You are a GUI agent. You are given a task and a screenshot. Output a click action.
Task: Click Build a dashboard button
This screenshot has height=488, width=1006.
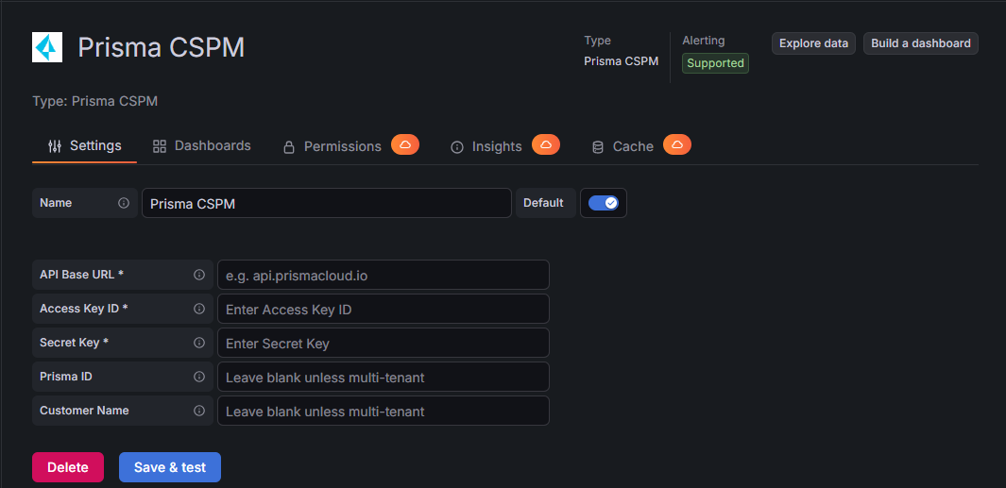pyautogui.click(x=921, y=43)
